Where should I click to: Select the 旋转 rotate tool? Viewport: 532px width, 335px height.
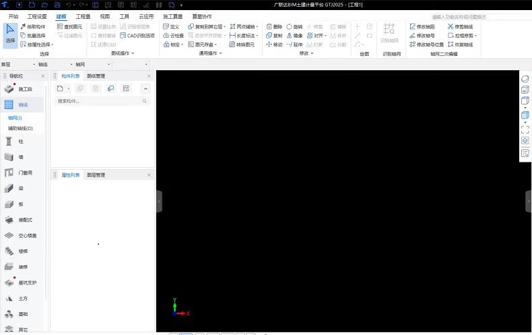pos(294,26)
